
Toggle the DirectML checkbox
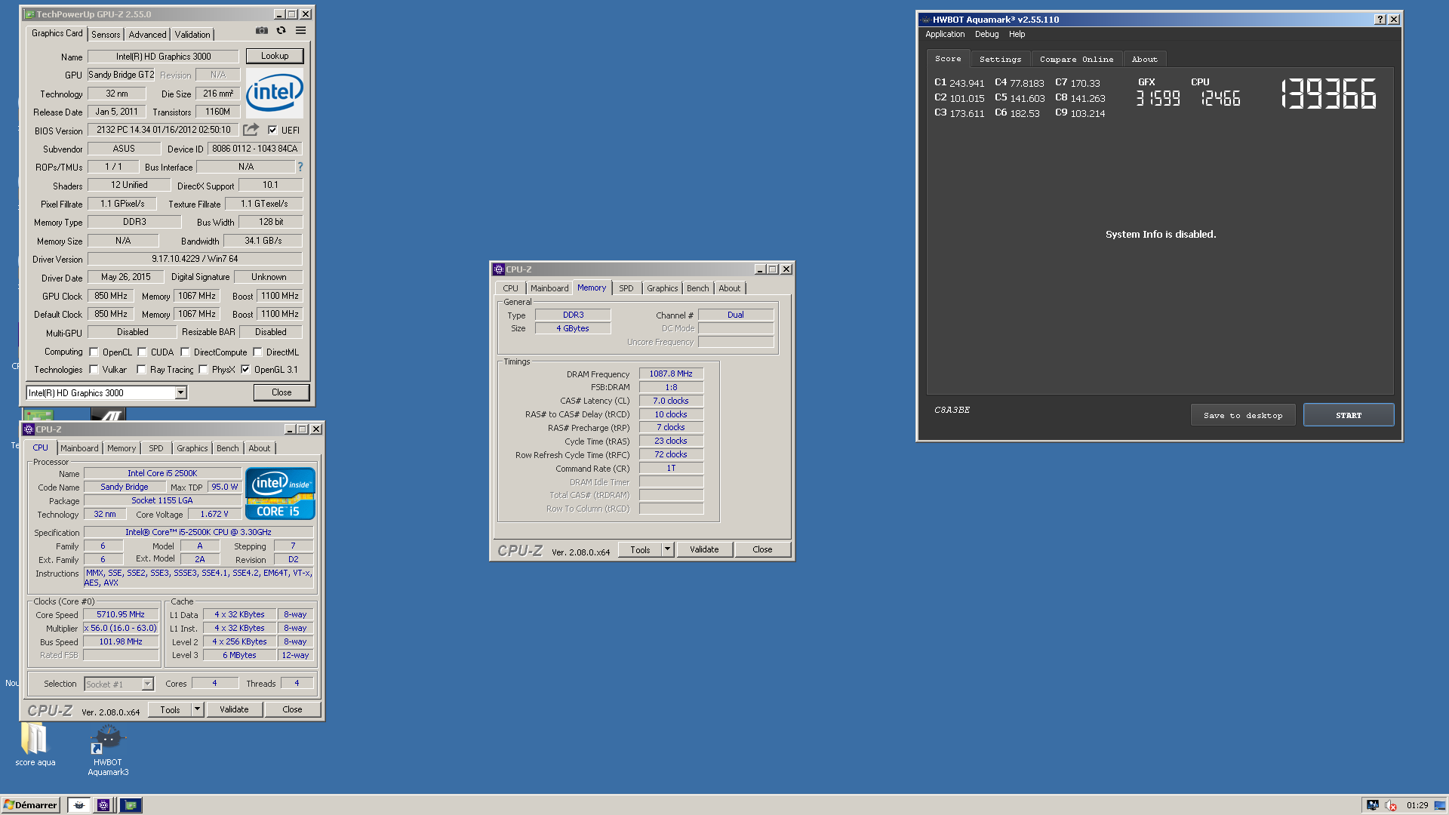pyautogui.click(x=257, y=352)
